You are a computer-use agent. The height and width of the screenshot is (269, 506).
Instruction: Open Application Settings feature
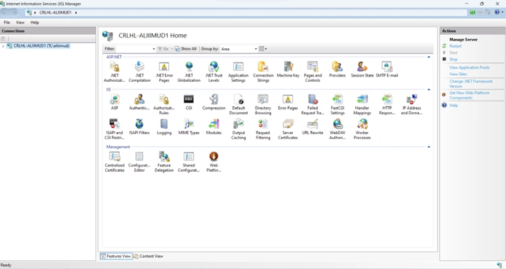click(238, 72)
